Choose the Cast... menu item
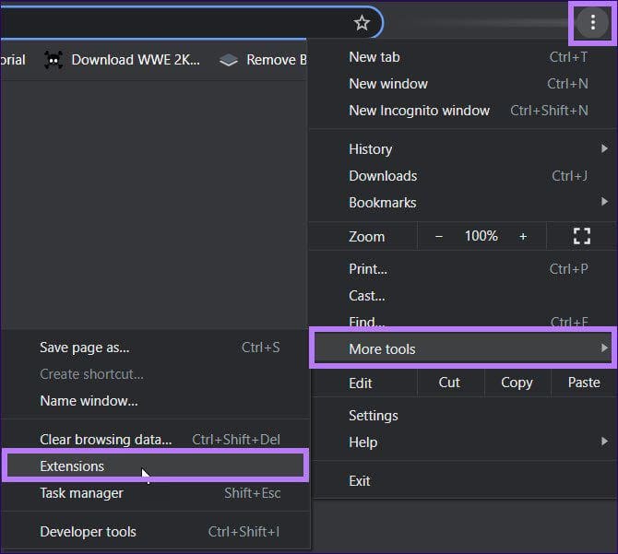The height and width of the screenshot is (554, 618). pyautogui.click(x=463, y=296)
